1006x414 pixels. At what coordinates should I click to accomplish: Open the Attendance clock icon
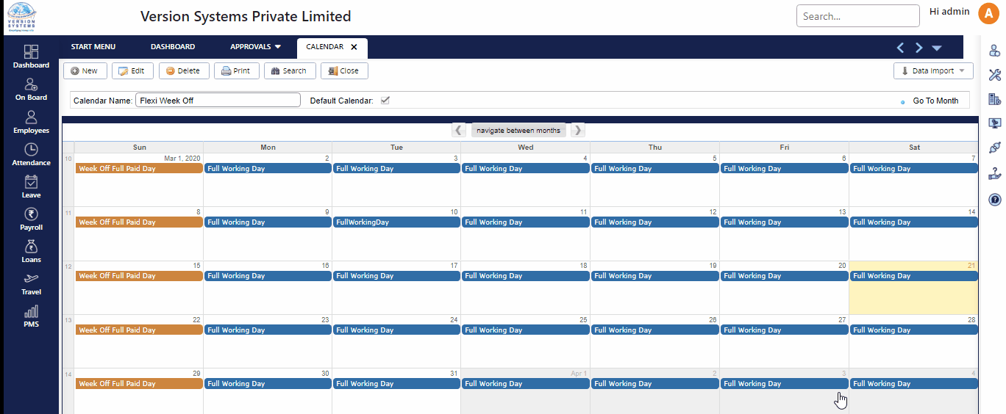[x=31, y=150]
